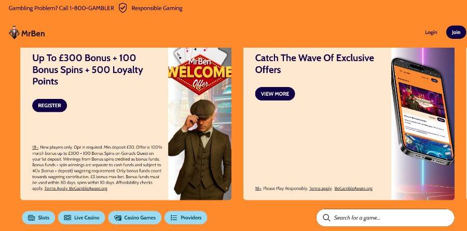
Task: Focus the 'Search for a game' field
Action: [389, 218]
